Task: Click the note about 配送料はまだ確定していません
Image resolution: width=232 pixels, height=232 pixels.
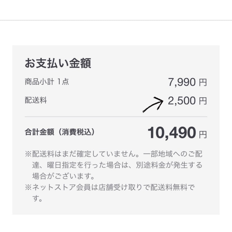Action: tap(113, 154)
